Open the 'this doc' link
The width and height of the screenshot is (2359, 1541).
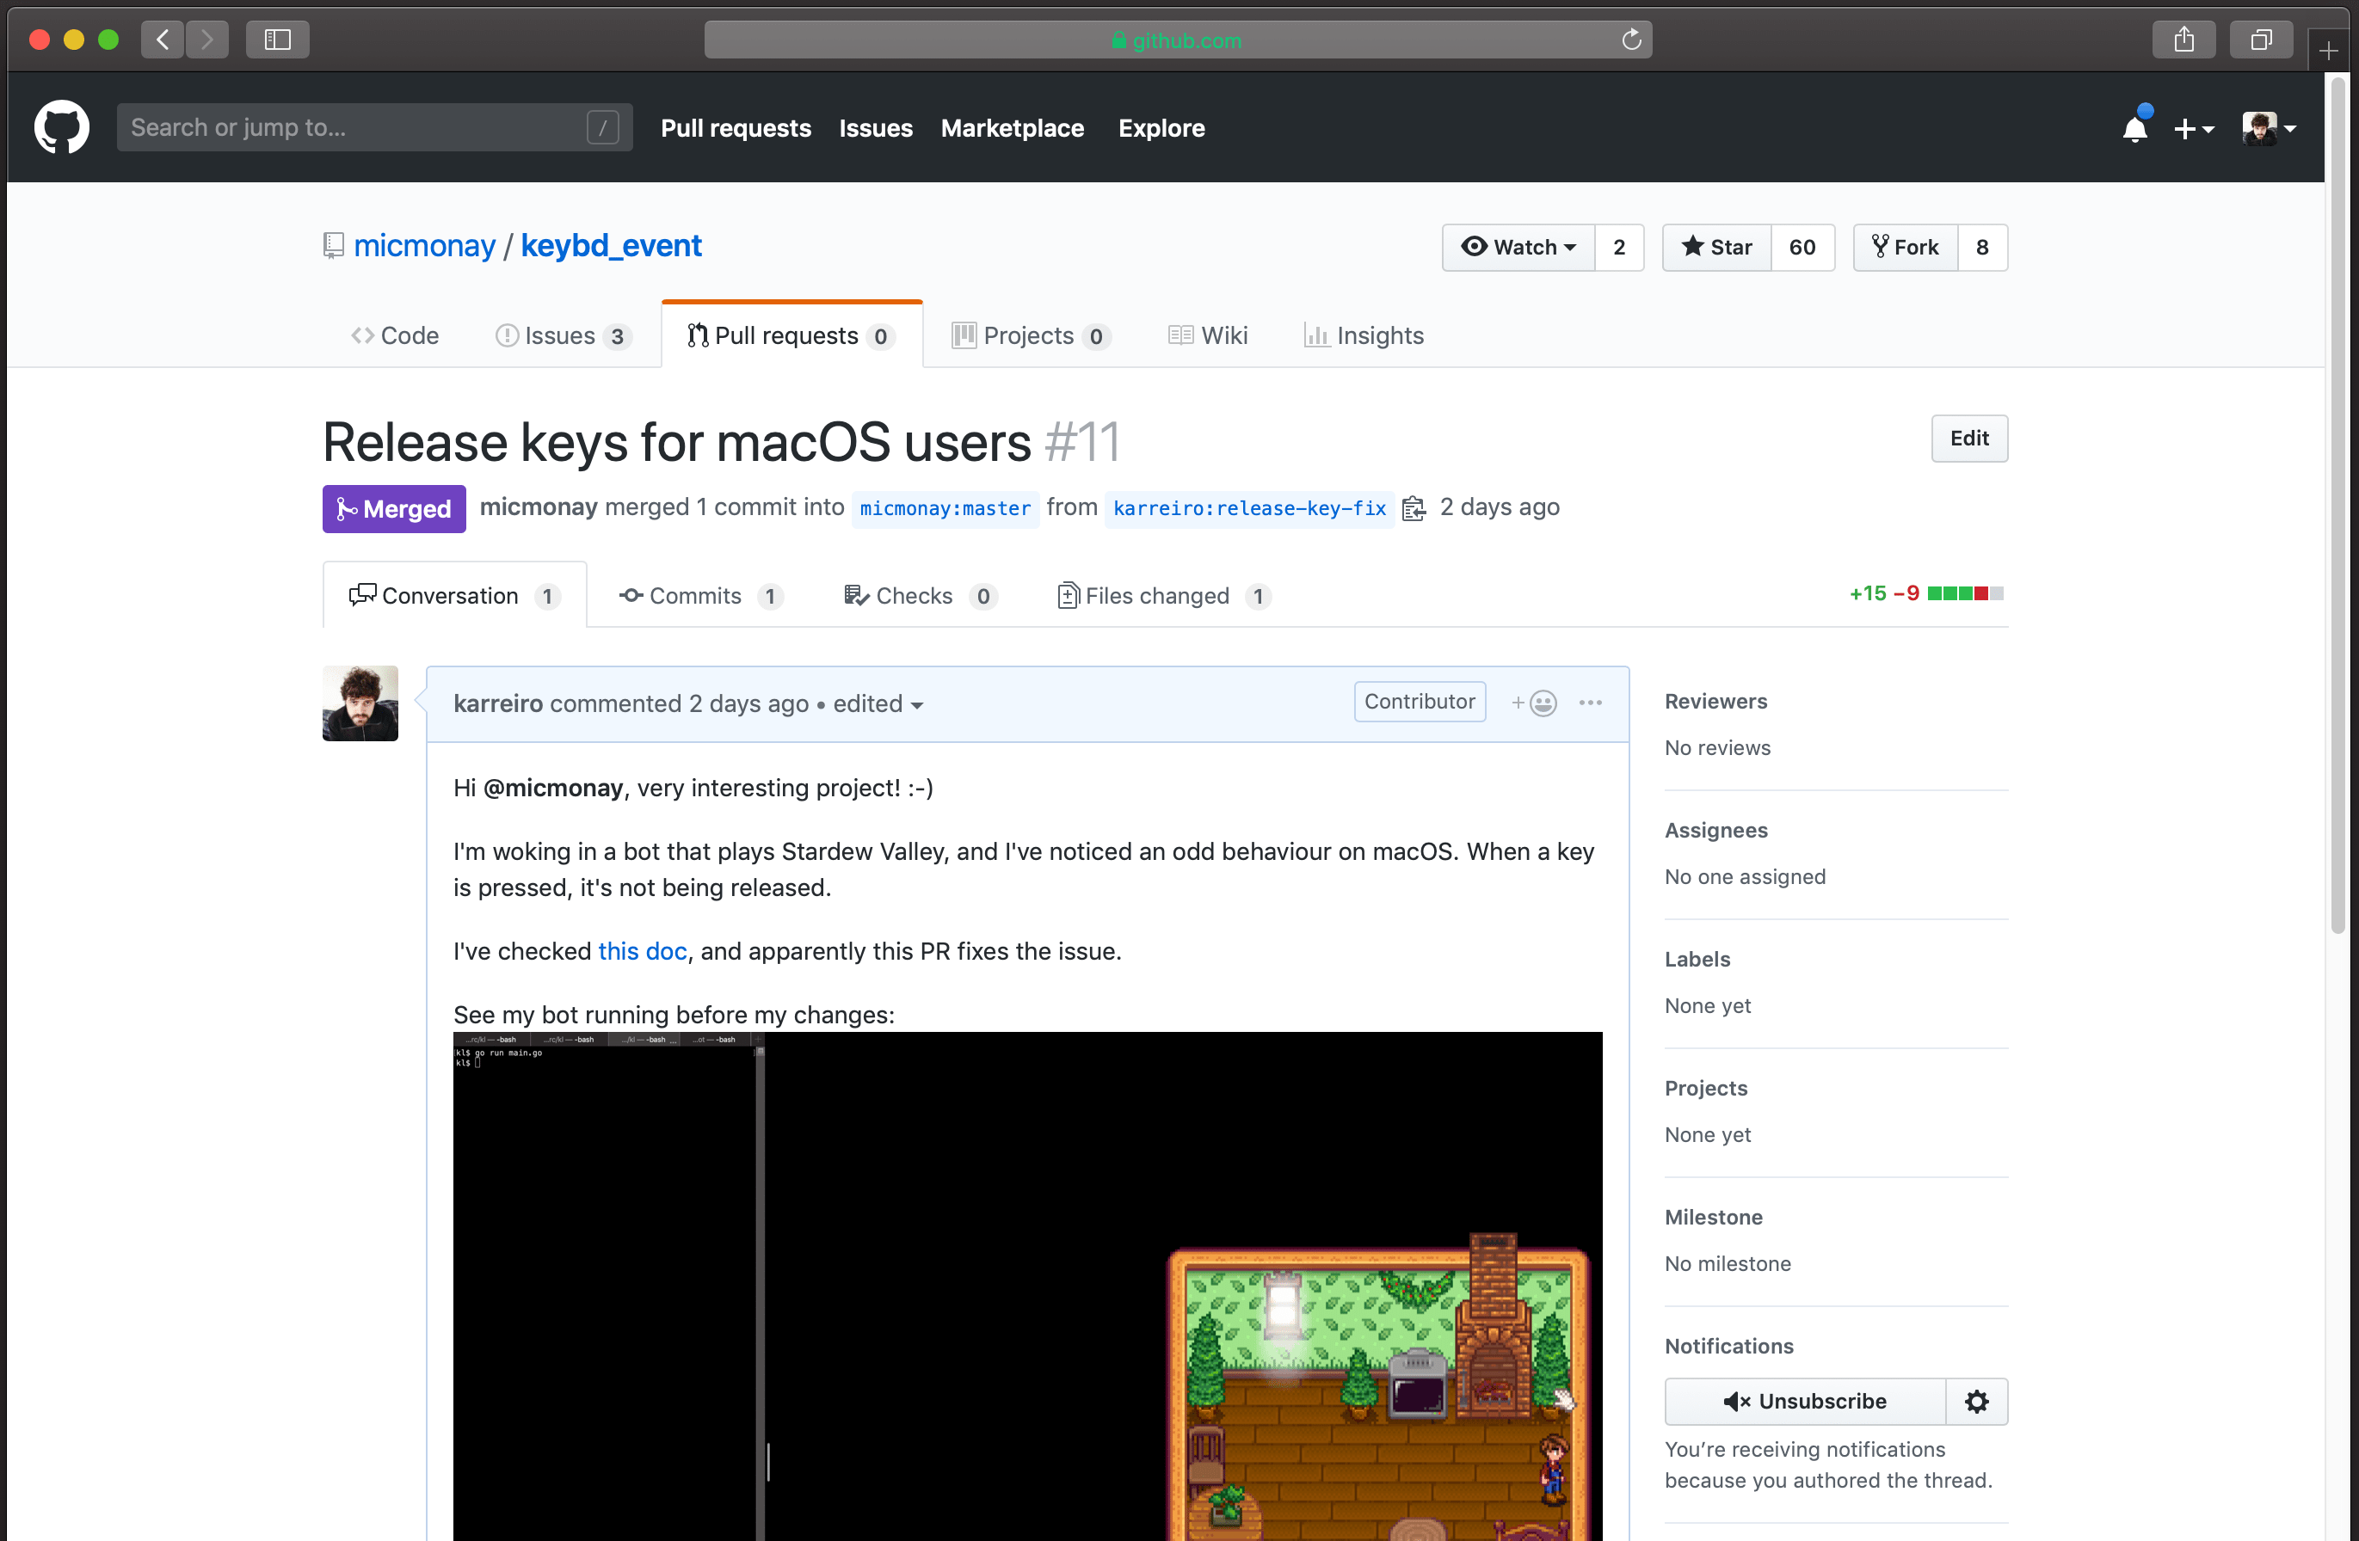pyautogui.click(x=641, y=950)
